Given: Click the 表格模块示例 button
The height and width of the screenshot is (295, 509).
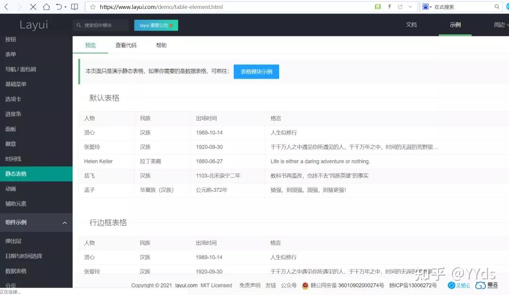Looking at the screenshot, I should click(x=256, y=72).
